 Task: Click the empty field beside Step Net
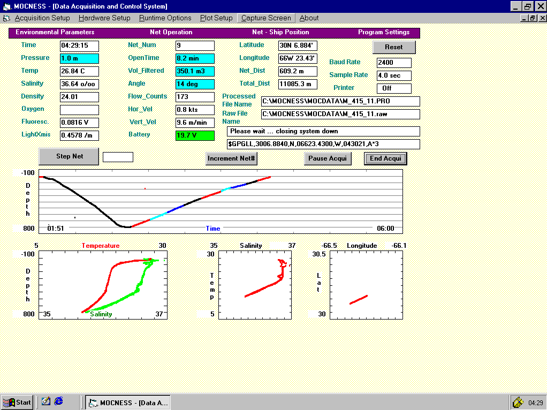pos(118,157)
